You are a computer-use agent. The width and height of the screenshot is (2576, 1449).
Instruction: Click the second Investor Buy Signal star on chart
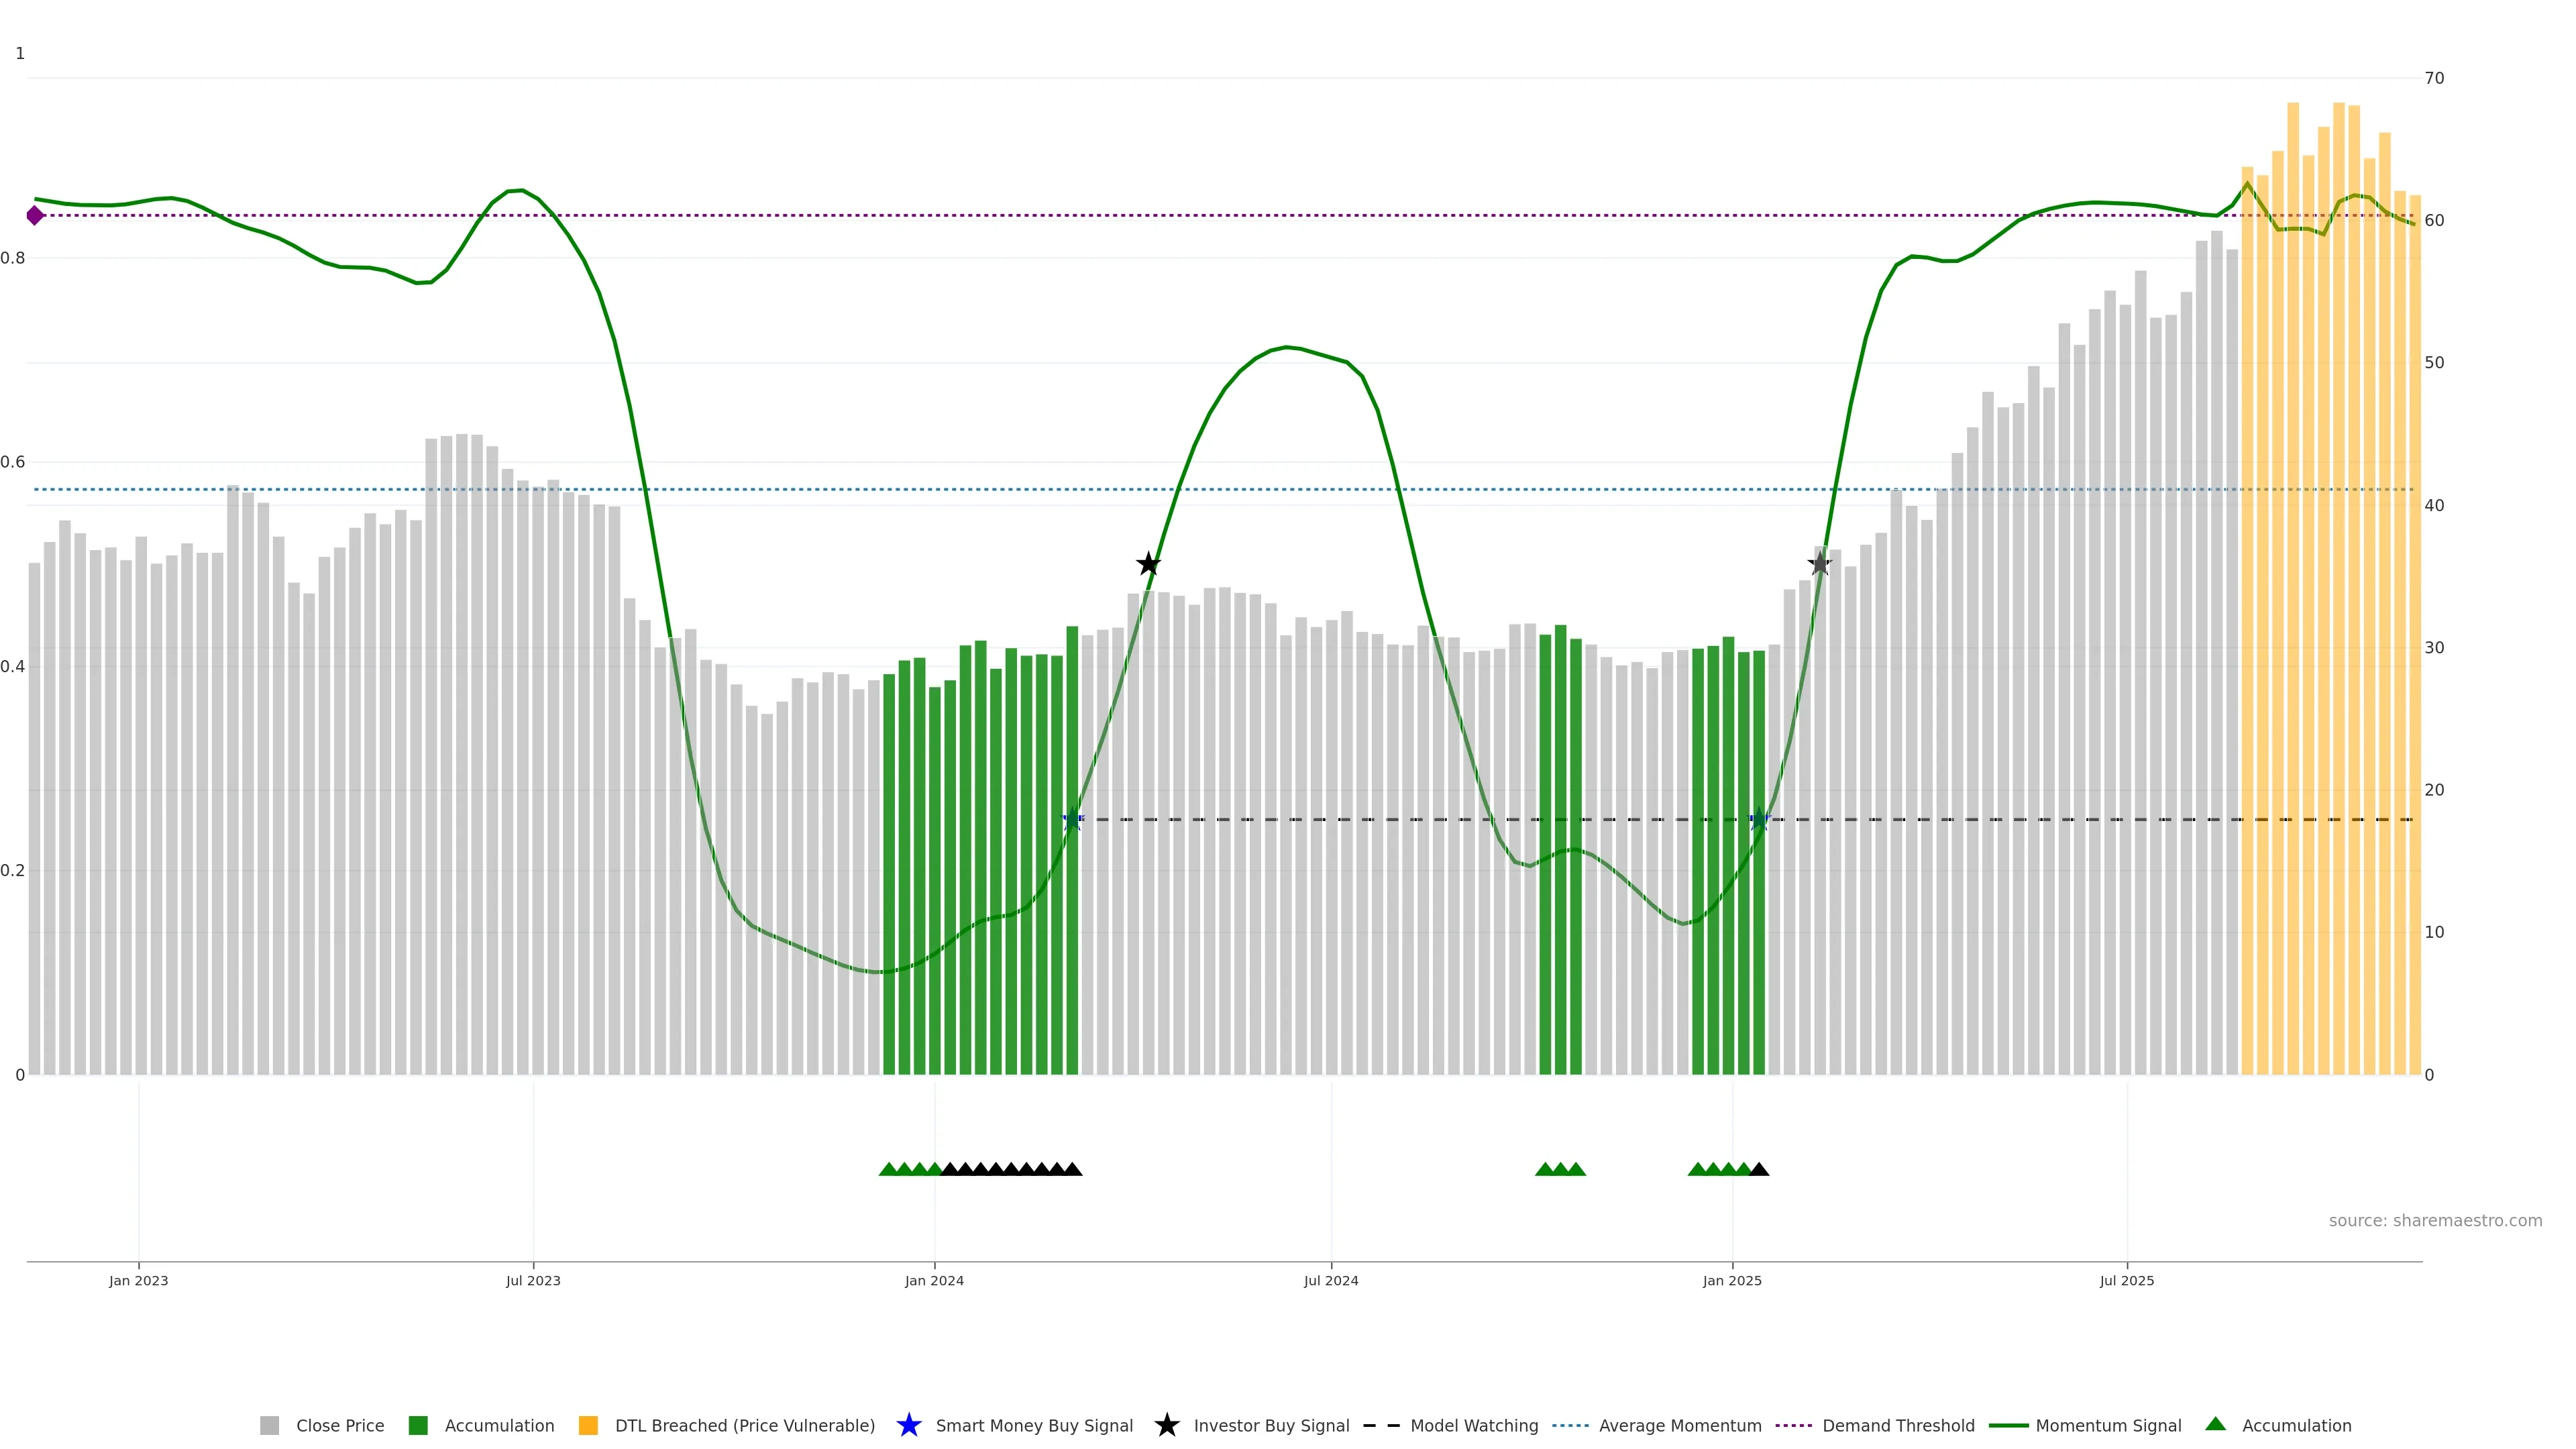tap(1820, 564)
